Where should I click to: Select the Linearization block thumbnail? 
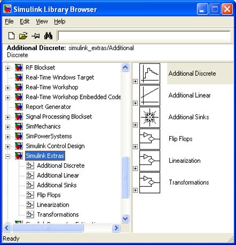(x=150, y=161)
